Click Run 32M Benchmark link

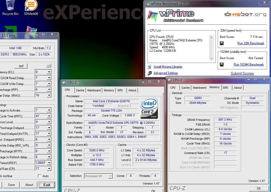[x=251, y=43]
